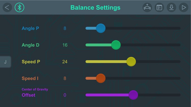Viewport: 191px width, 107px height.
Task: Click the orange Speed I slider handle
Action: pyautogui.click(x=101, y=78)
